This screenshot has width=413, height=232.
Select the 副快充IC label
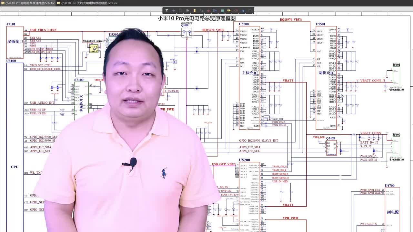click(327, 73)
